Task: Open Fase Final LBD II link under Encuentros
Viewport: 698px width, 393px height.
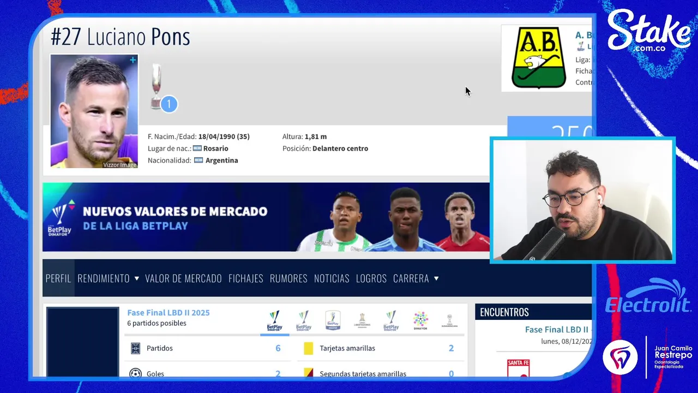Action: pos(558,330)
